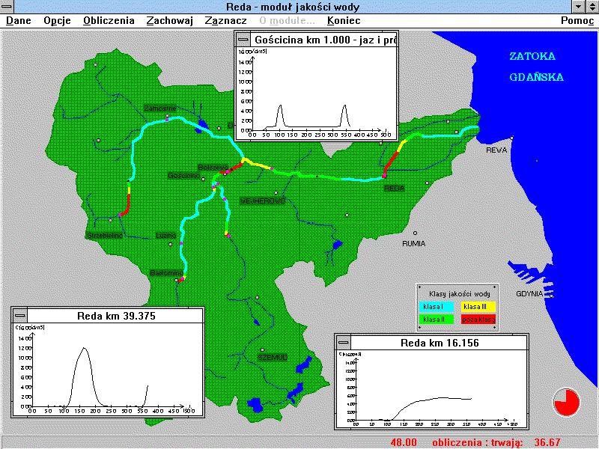Click the Zamostne town marker dot
Image resolution: width=599 pixels, height=449 pixels.
click(167, 115)
